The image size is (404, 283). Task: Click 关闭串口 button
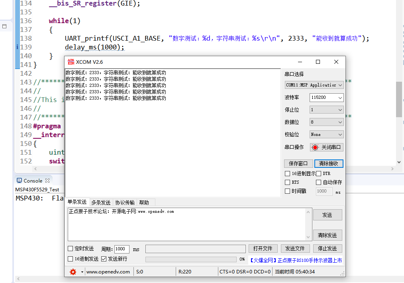(326, 147)
